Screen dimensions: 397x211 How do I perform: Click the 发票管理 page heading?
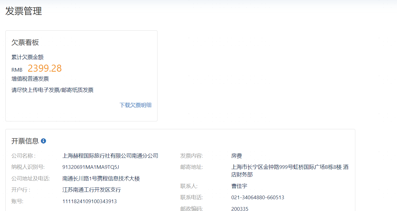tap(24, 11)
